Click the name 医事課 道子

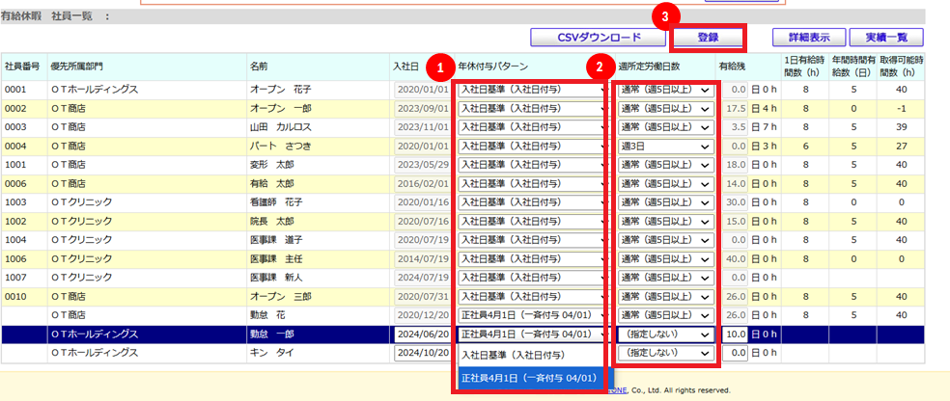[x=276, y=240]
